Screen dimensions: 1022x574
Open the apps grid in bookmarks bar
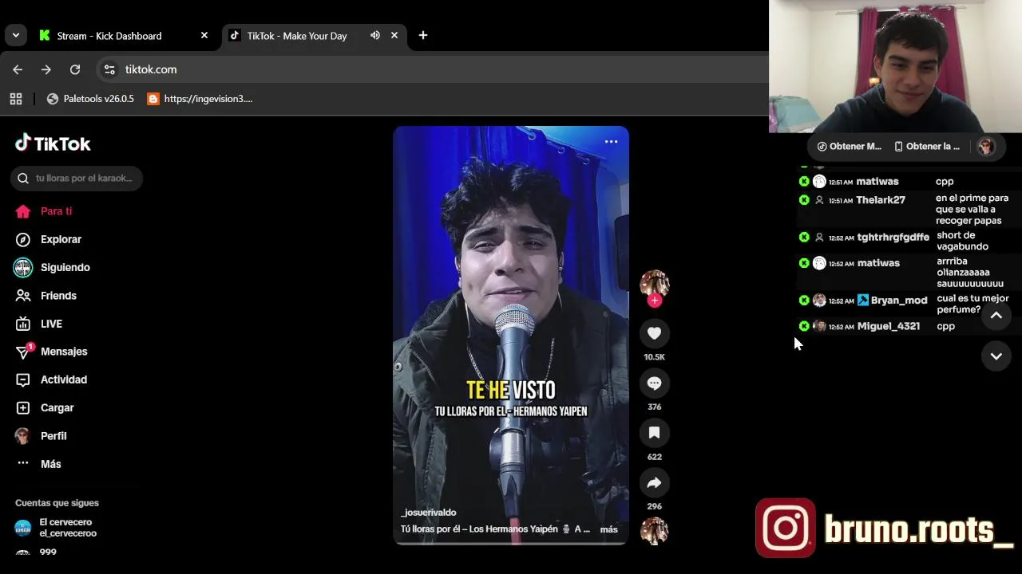pyautogui.click(x=15, y=99)
